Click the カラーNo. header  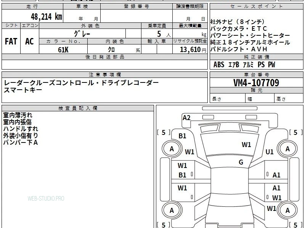[x=63, y=41]
